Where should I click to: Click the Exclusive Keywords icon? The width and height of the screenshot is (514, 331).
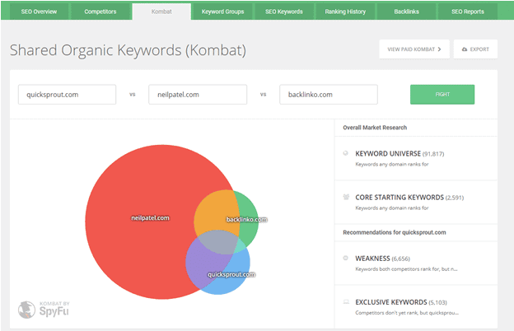346,302
